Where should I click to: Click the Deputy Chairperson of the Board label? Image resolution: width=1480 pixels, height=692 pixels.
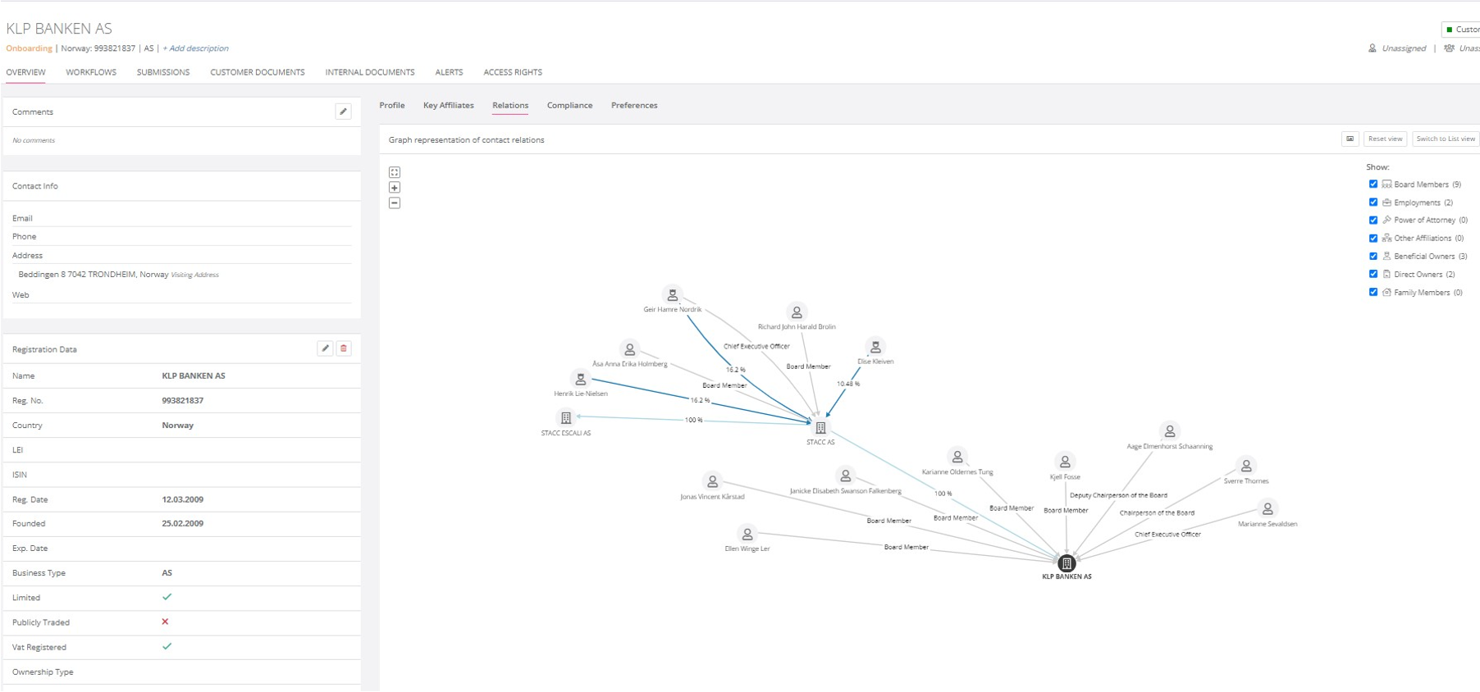point(1118,495)
